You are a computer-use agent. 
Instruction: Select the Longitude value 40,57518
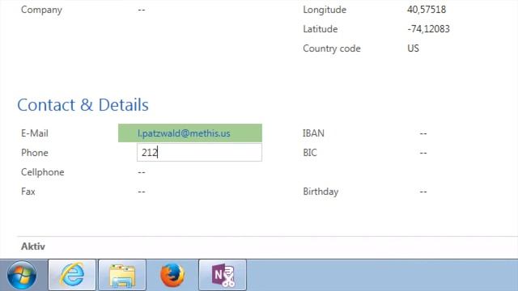point(427,10)
